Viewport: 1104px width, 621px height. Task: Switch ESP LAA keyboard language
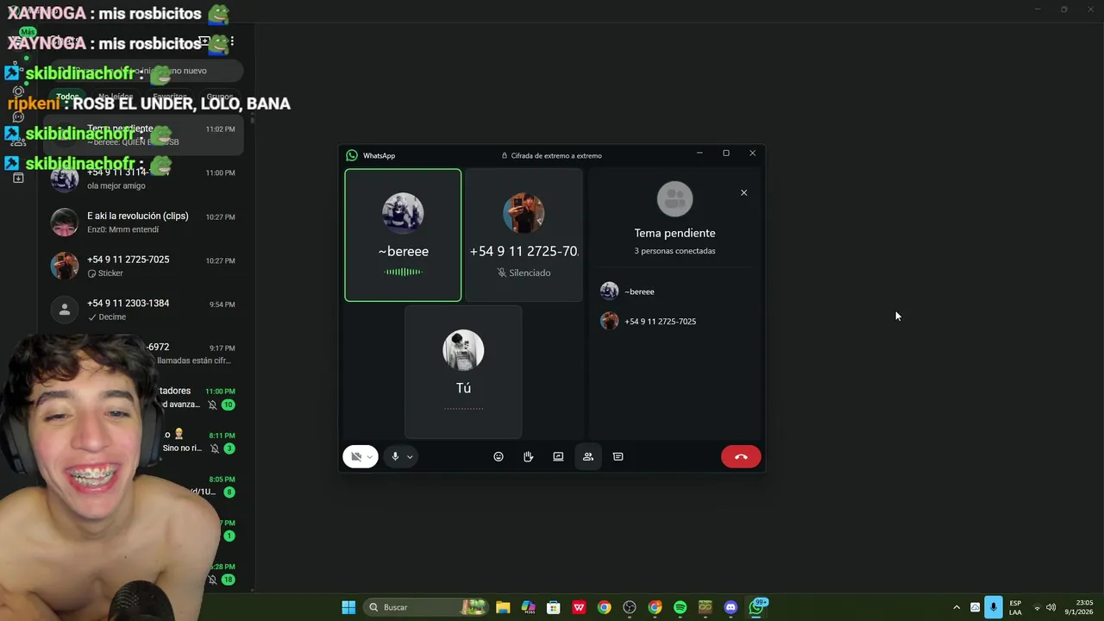(x=1015, y=607)
